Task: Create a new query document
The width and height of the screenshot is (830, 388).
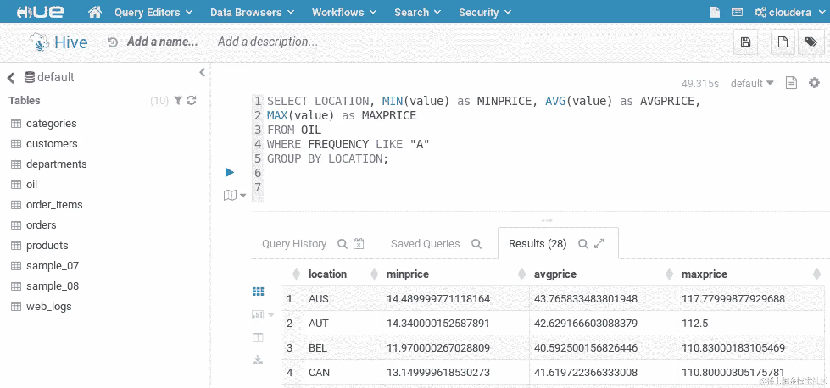Action: (x=783, y=42)
